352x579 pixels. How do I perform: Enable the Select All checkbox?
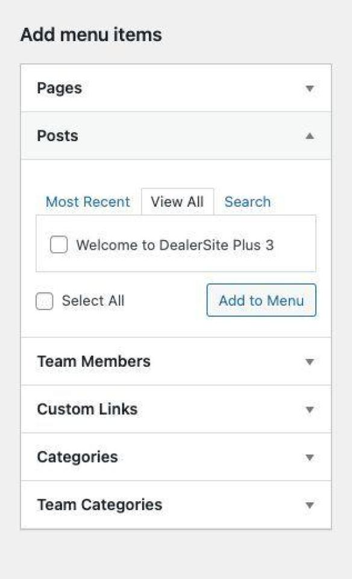click(44, 301)
